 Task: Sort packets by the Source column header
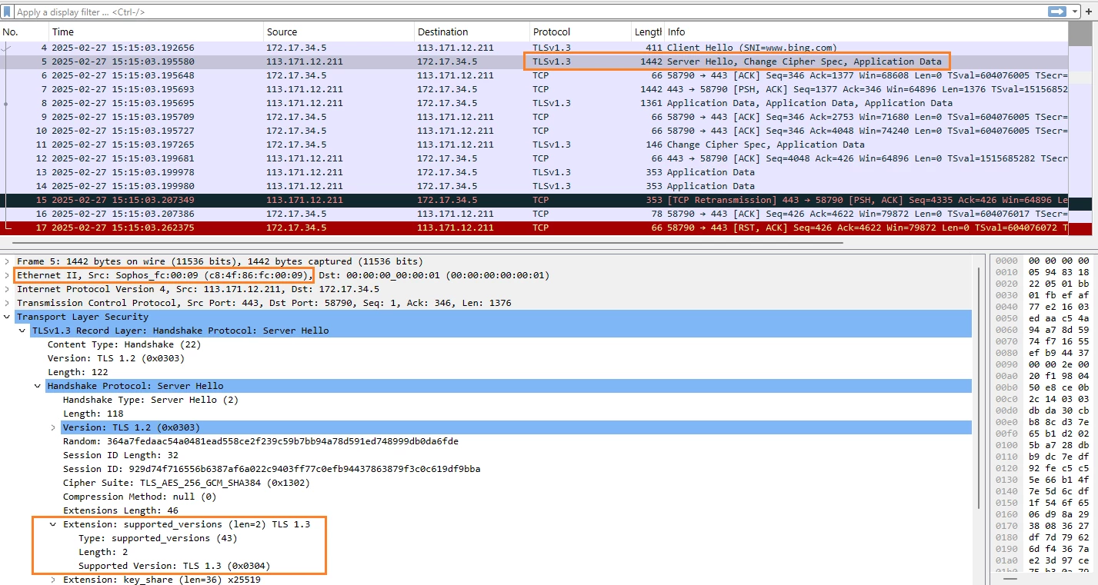pos(339,32)
